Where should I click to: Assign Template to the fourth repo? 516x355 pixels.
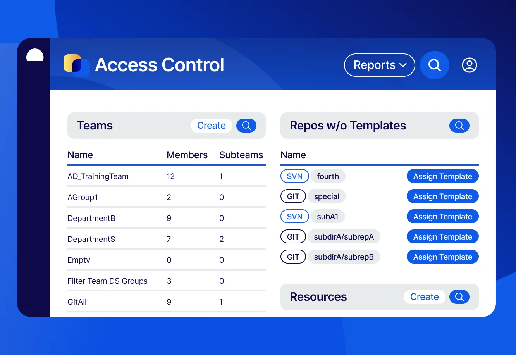[x=443, y=176]
